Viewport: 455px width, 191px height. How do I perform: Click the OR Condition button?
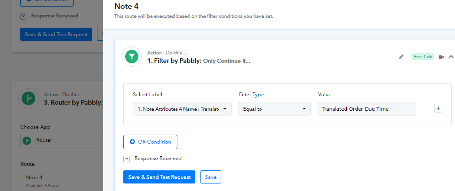(x=150, y=142)
